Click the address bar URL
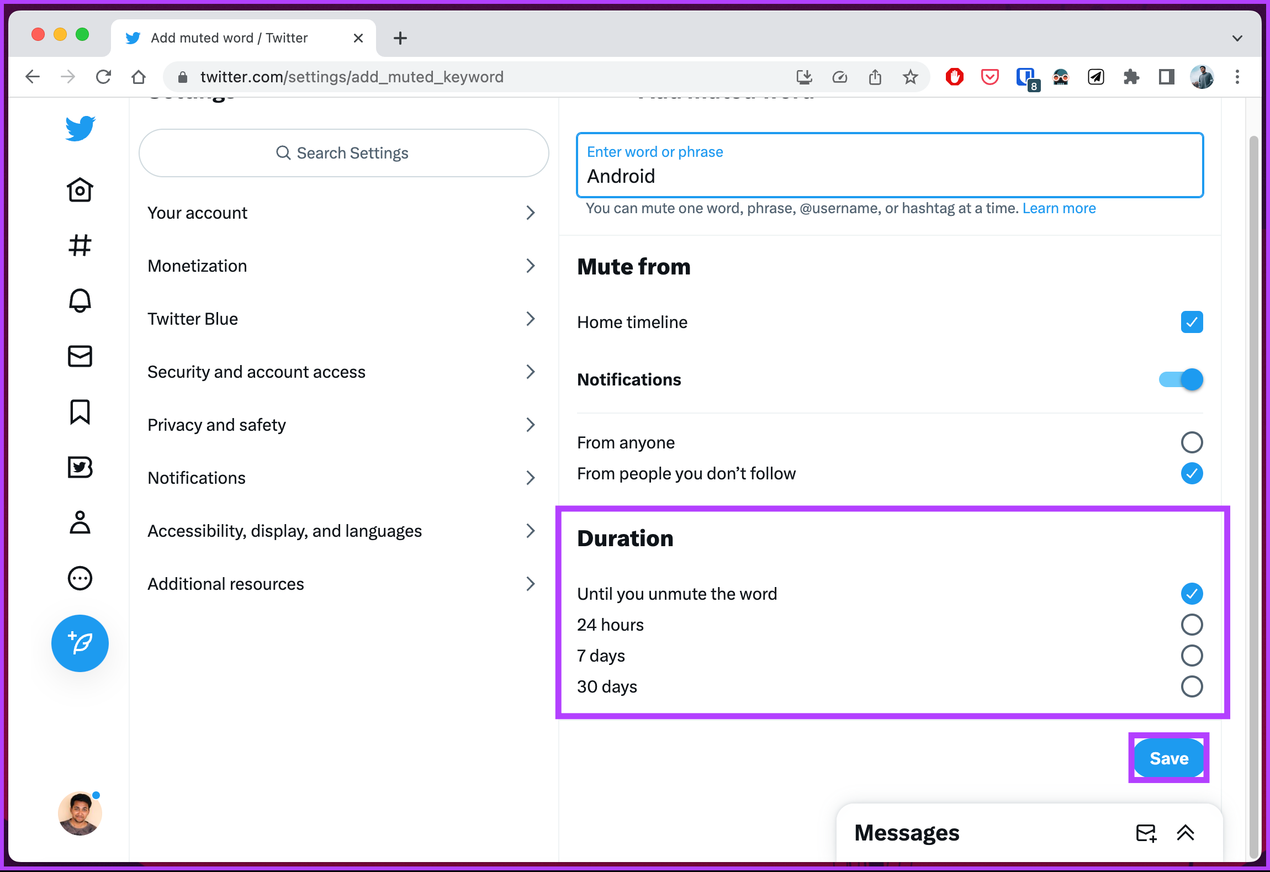This screenshot has width=1270, height=872. [352, 77]
